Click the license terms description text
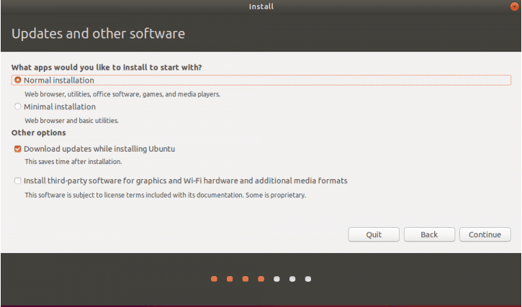The width and height of the screenshot is (522, 307). [x=165, y=195]
